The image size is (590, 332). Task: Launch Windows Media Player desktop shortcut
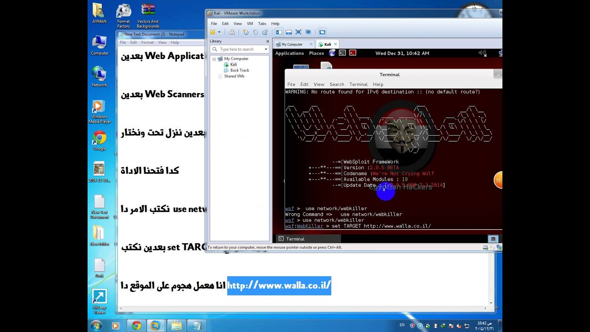(x=100, y=112)
